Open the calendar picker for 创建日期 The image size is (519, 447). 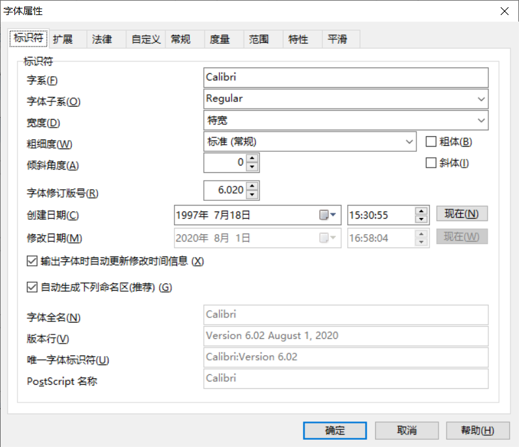coord(327,215)
